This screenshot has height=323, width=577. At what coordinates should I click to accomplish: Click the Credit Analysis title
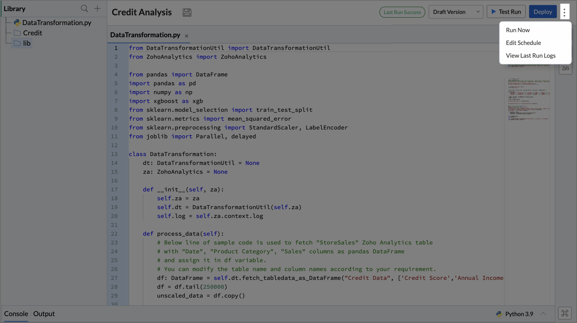point(142,12)
